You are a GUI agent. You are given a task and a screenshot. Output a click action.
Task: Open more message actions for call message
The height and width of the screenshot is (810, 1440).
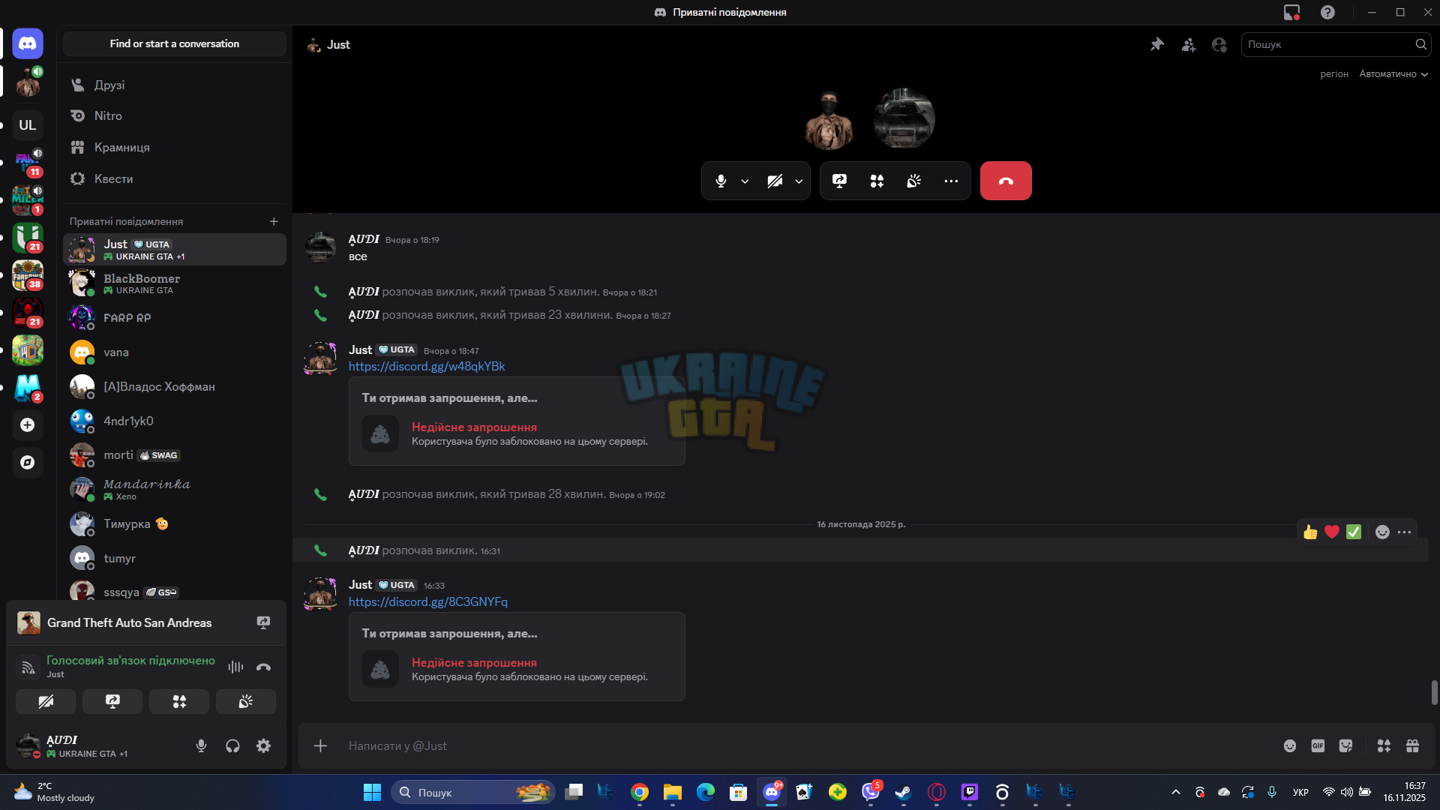click(1405, 532)
